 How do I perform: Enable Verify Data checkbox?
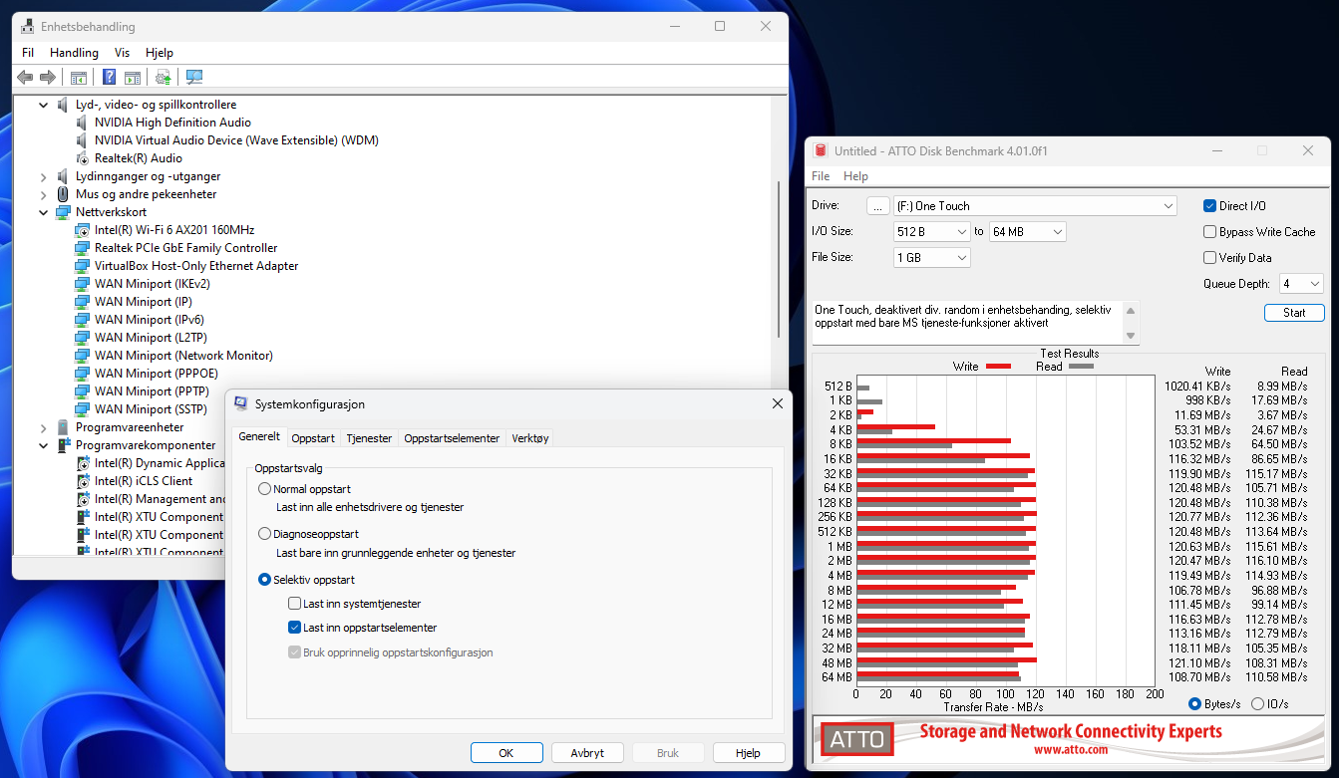click(x=1210, y=258)
